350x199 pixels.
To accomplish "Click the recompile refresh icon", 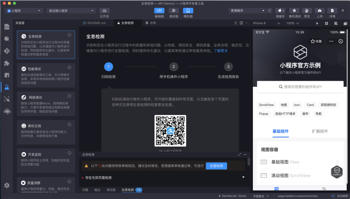I will point(269,11).
